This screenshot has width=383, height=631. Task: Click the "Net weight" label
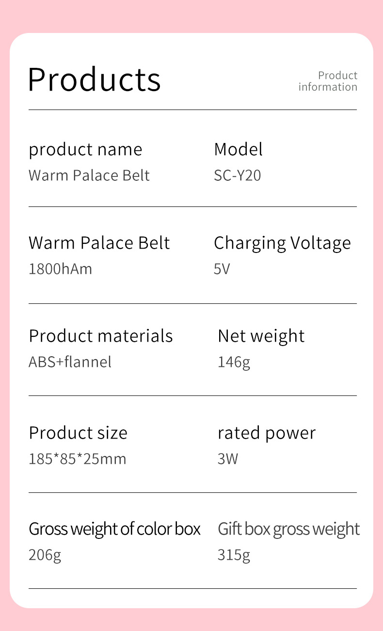[261, 336]
